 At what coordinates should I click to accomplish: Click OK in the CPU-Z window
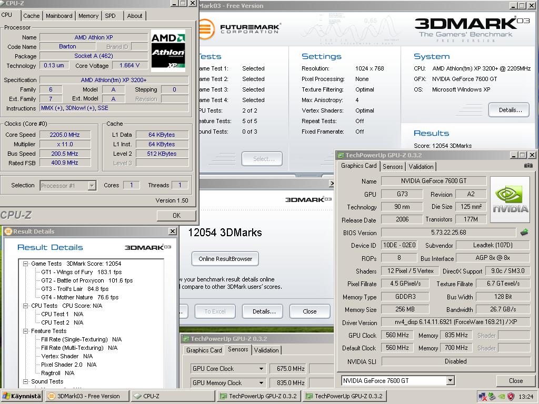coord(176,215)
